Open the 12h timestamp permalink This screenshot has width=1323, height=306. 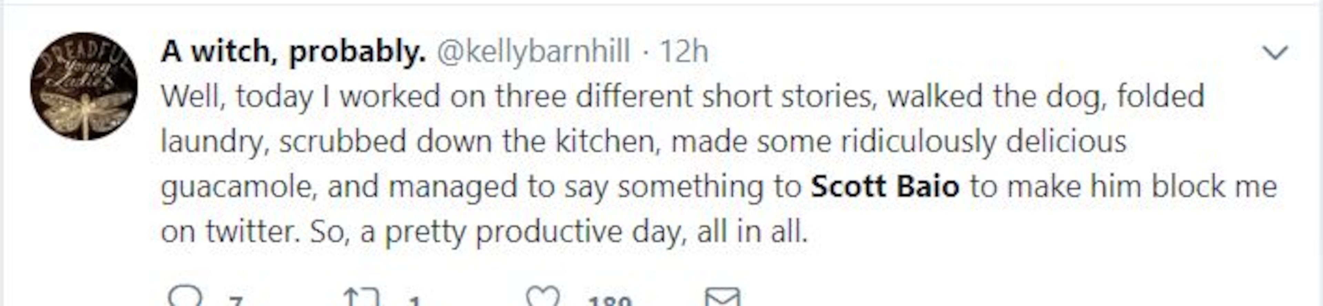tap(684, 52)
